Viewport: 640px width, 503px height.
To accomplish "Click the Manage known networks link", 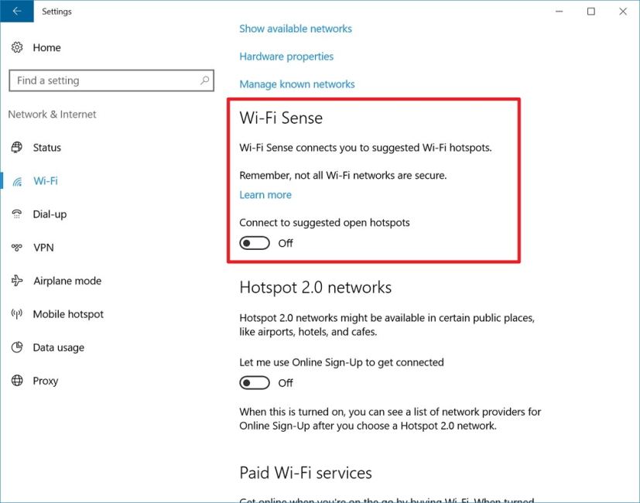I will click(297, 84).
